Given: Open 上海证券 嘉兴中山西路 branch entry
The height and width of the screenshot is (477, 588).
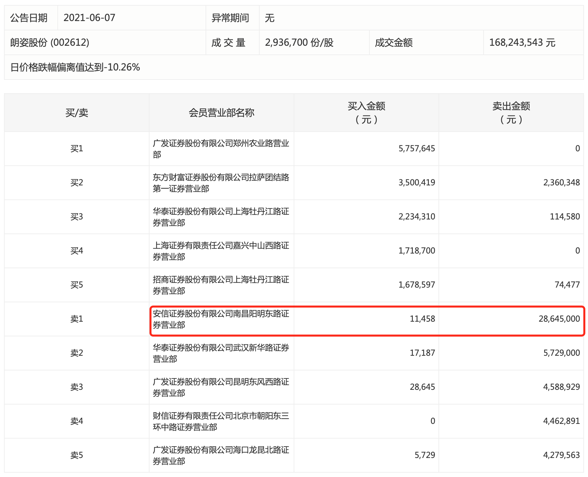Looking at the screenshot, I should coord(221,251).
